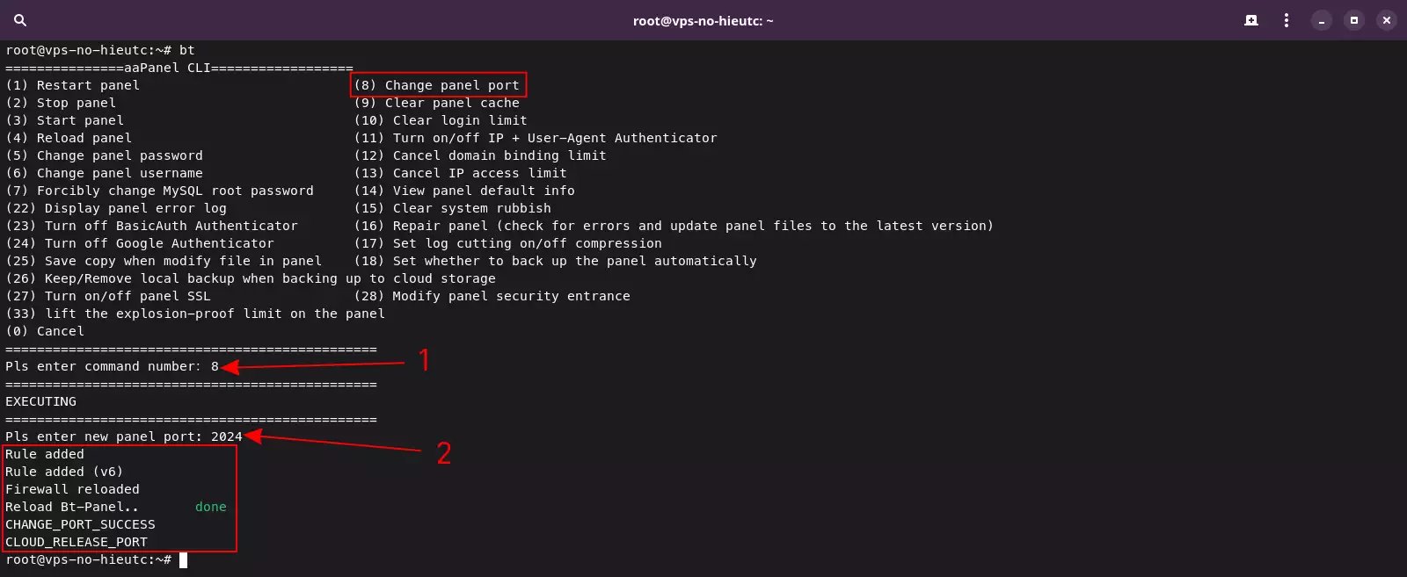Click the "(0) Cancel" line
This screenshot has height=577, width=1407.
(x=45, y=331)
